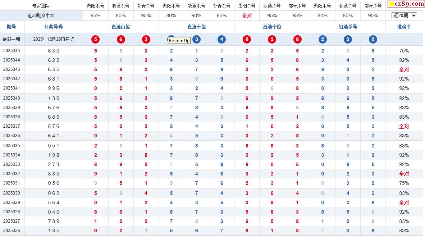The image size is (425, 237).
Task: Click winning number 8 8 5
Action: 54,174
